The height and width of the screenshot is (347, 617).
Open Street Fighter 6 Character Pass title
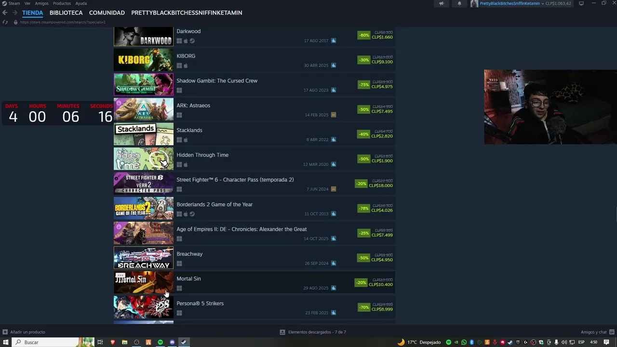pos(235,179)
